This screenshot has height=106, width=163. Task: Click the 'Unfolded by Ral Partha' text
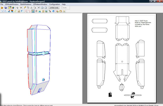(142, 24)
